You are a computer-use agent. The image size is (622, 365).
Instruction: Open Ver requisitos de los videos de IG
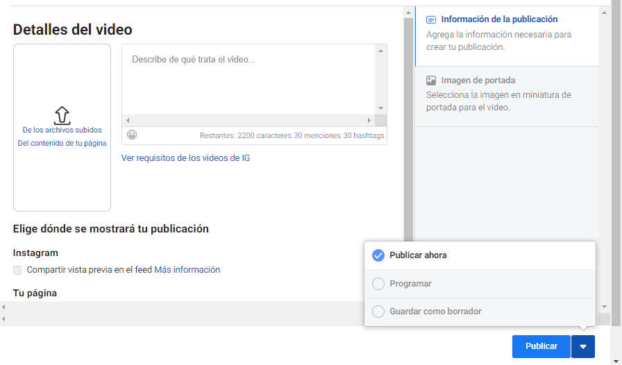(185, 158)
